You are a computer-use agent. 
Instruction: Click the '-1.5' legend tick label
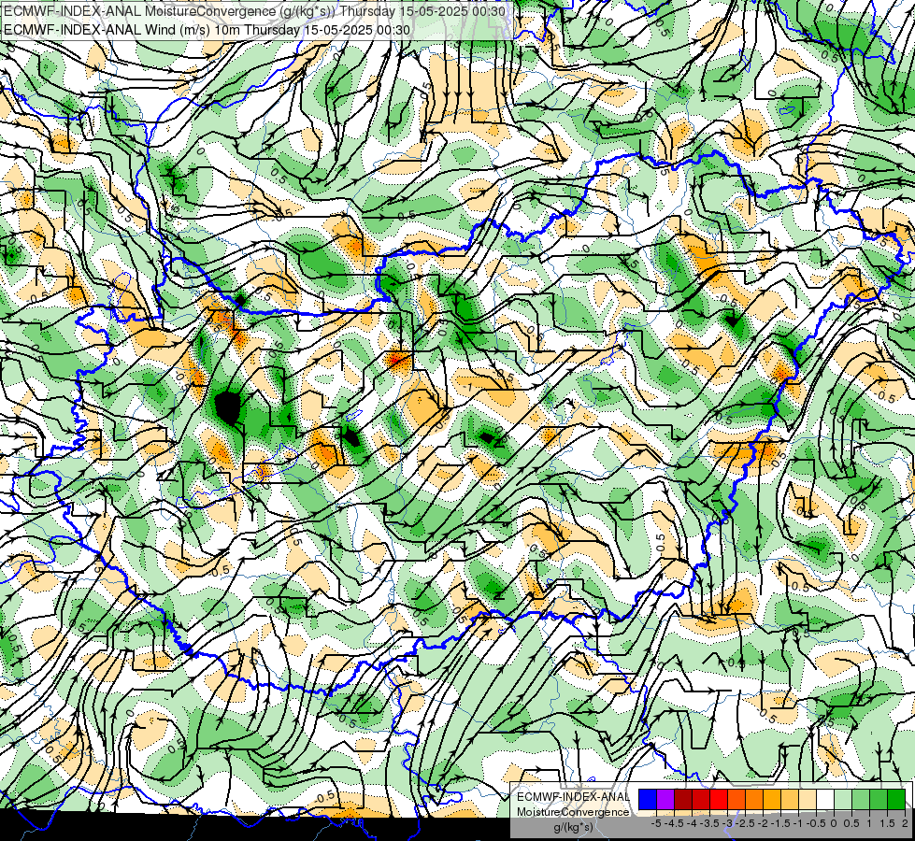[x=780, y=823]
